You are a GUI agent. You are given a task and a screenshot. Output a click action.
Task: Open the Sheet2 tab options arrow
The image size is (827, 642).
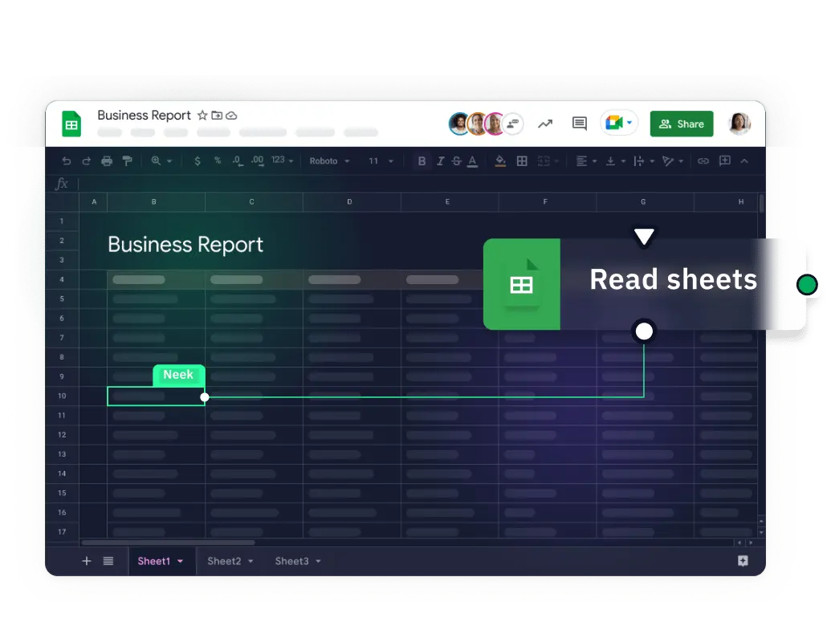click(x=251, y=562)
